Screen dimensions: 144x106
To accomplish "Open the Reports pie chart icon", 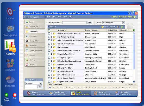I will tap(10, 80).
